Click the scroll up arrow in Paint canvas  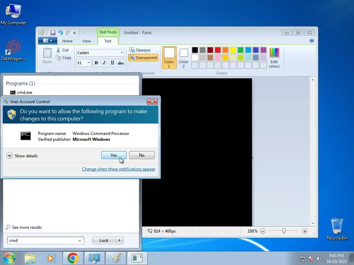[x=313, y=79]
